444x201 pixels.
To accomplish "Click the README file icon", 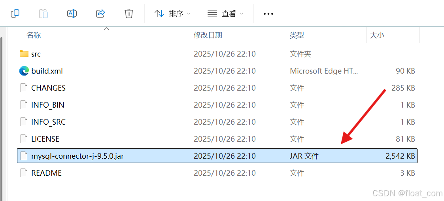I will coord(24,173).
